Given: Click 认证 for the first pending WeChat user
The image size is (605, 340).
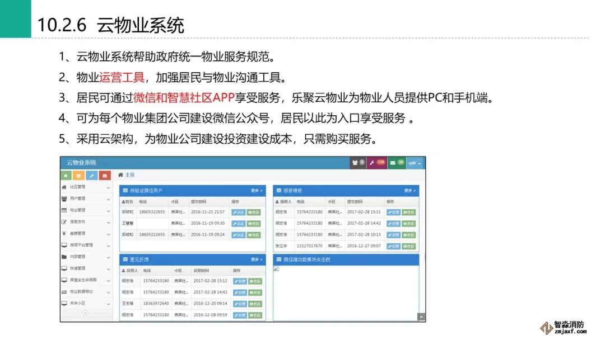Looking at the screenshot, I should tap(239, 212).
